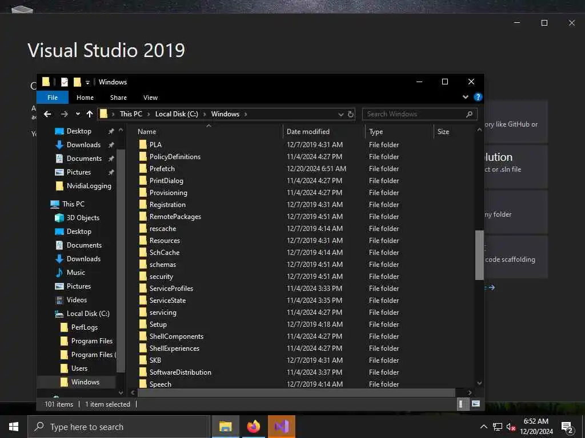Open 3D Objects in navigation pane
Image resolution: width=585 pixels, height=438 pixels.
pyautogui.click(x=83, y=218)
